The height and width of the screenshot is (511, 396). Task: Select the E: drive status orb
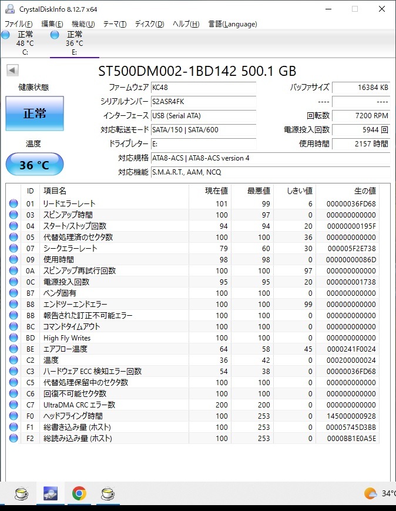point(55,35)
